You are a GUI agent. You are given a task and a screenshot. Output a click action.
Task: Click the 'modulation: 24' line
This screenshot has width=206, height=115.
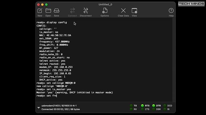(49, 51)
